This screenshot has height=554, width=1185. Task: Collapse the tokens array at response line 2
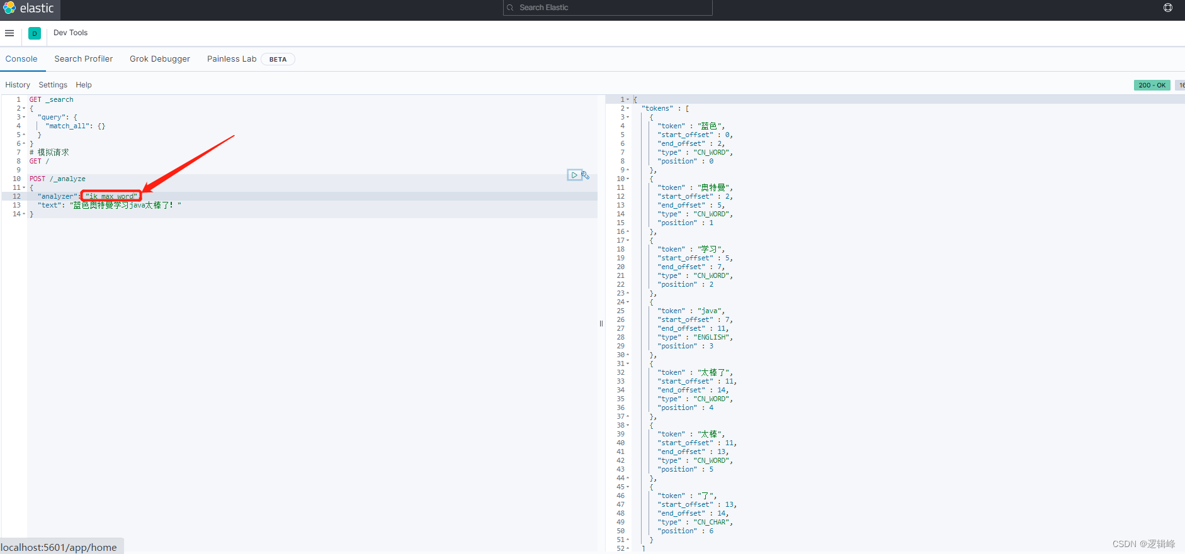pos(628,108)
